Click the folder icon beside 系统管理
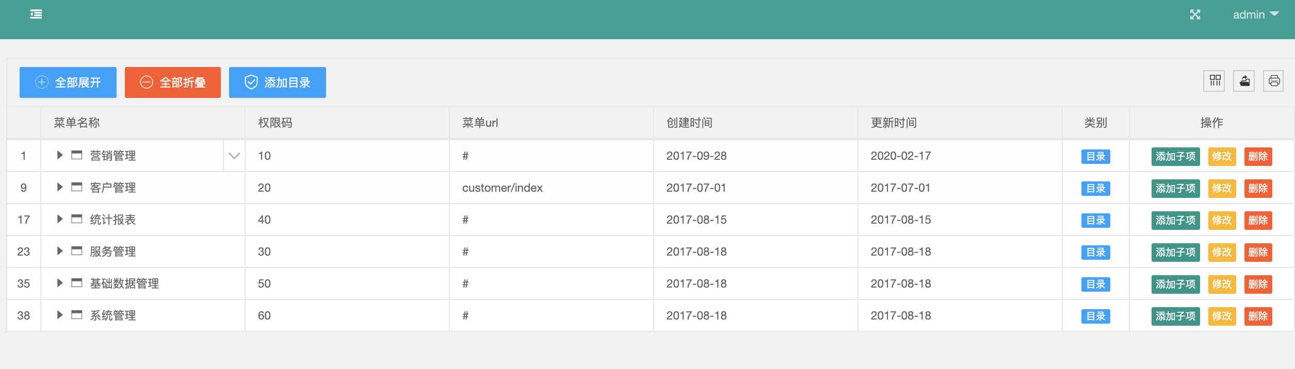The height and width of the screenshot is (369, 1295). click(77, 315)
